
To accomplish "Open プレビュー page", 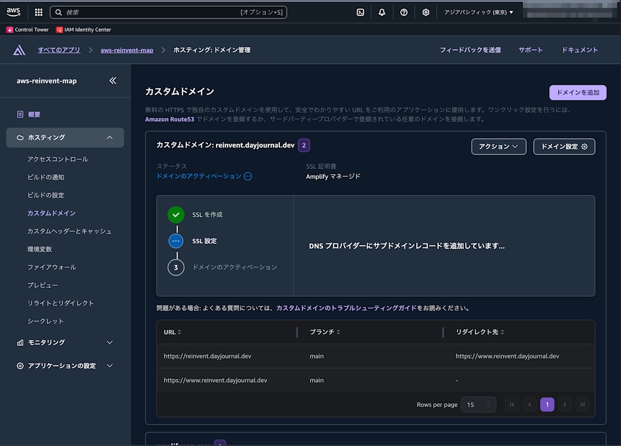I will (x=42, y=285).
